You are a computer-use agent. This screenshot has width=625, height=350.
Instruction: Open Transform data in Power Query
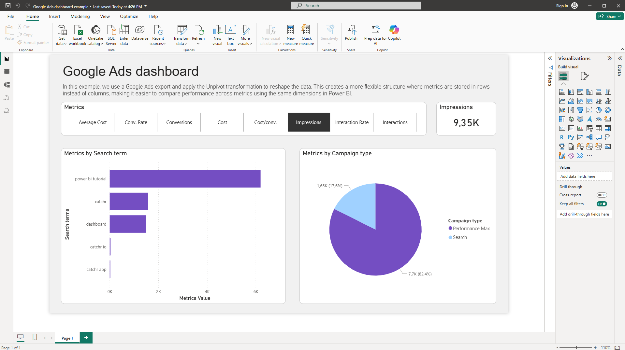(x=182, y=35)
